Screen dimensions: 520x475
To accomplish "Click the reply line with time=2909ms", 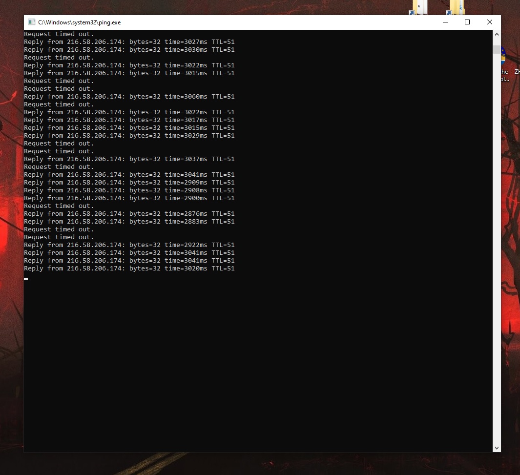I will 129,182.
